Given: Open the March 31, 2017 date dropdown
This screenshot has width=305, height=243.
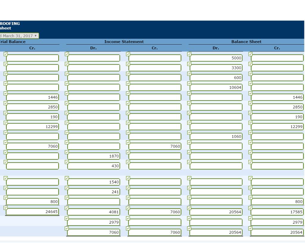Looking at the screenshot, I should coord(19,36).
